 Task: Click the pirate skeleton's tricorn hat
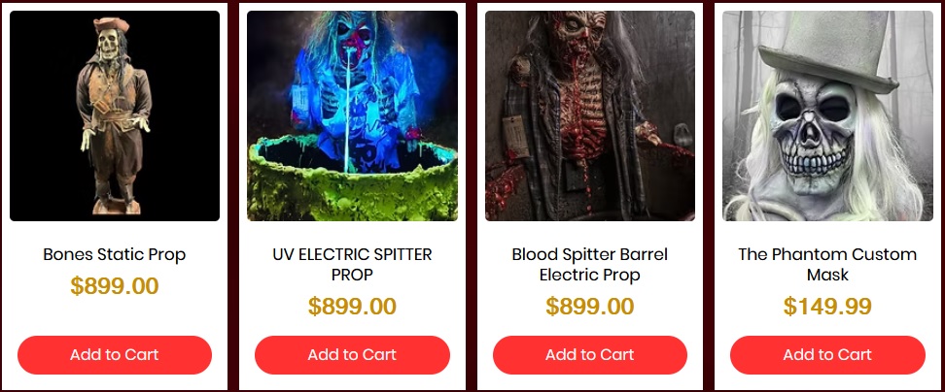[x=112, y=25]
